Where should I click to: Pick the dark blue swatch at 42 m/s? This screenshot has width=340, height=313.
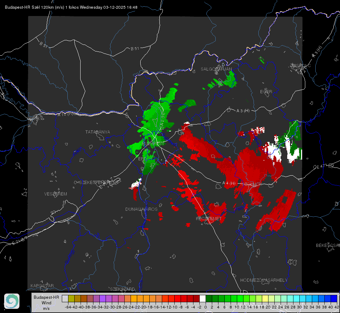334,299
